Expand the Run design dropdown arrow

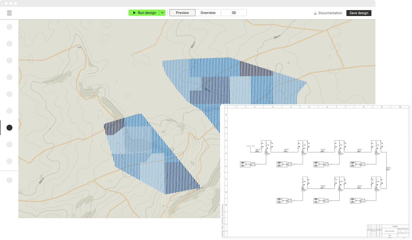coord(162,13)
